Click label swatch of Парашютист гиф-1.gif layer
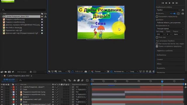The height and width of the screenshot is (105, 187). pos(14,99)
